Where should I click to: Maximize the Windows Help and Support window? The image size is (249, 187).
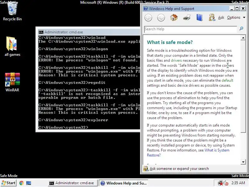(237, 9)
